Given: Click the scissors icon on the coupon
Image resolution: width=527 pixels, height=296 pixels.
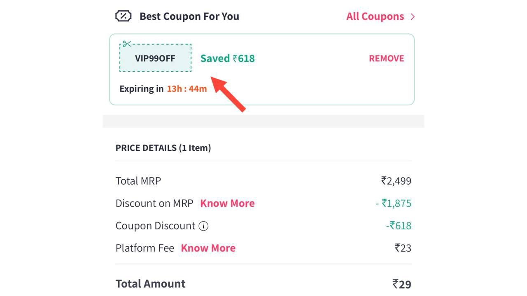Looking at the screenshot, I should [127, 44].
